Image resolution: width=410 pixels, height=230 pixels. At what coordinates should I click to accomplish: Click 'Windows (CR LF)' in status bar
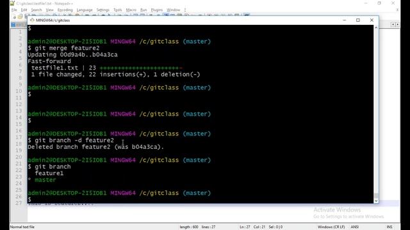(331, 227)
